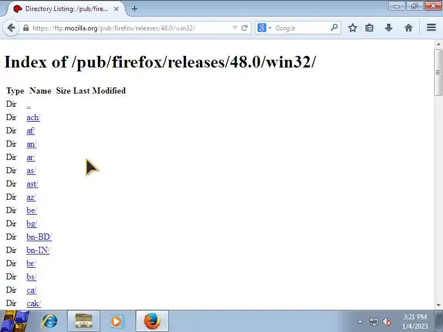Go back using the browser back arrow

tap(11, 28)
